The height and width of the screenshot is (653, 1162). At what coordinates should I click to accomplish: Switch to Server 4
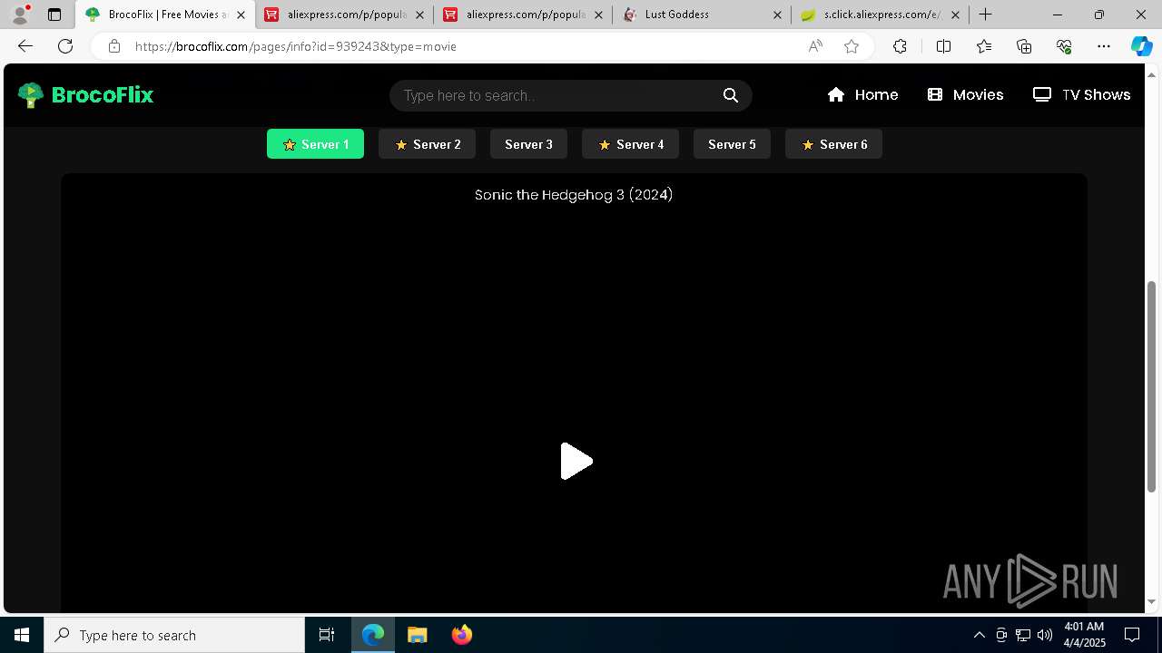coord(630,144)
